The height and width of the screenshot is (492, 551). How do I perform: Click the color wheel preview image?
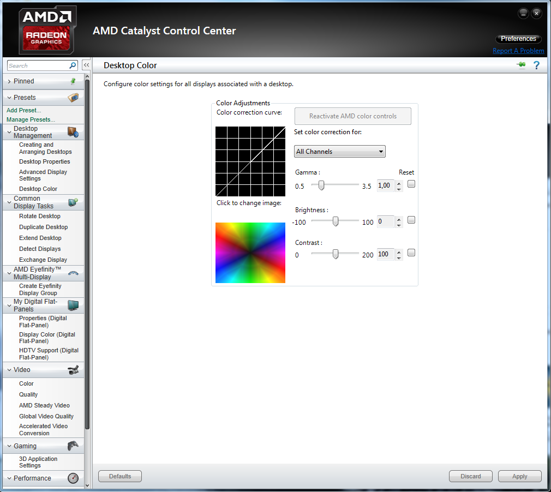[x=250, y=253]
